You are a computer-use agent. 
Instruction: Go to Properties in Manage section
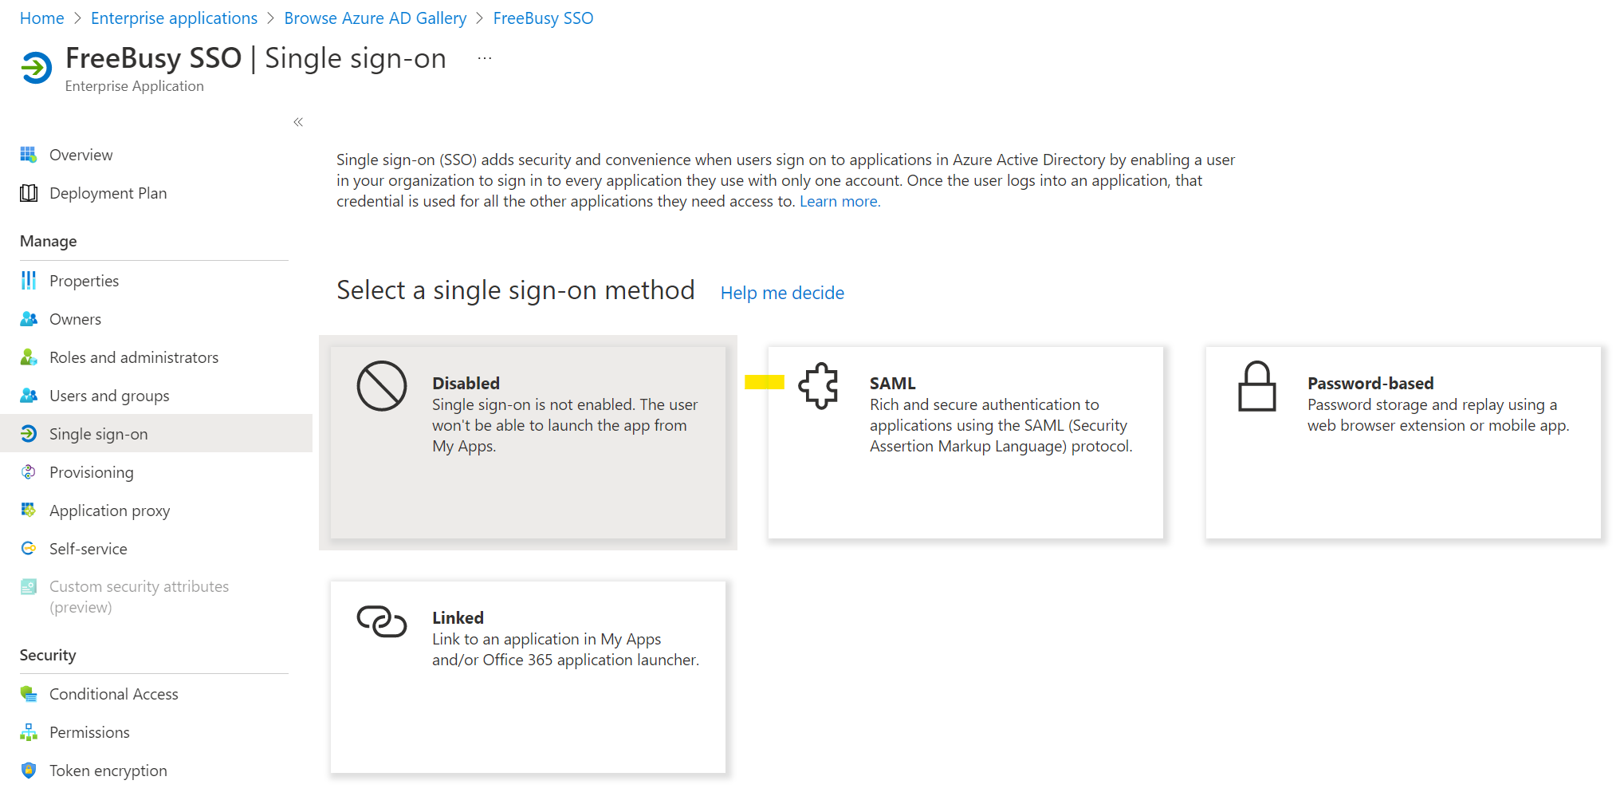coord(85,281)
